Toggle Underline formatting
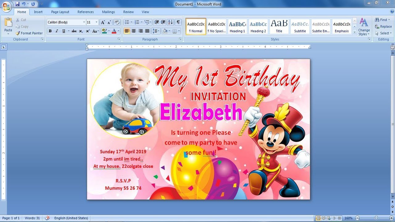The image size is (395, 222). pyautogui.click(x=64, y=31)
